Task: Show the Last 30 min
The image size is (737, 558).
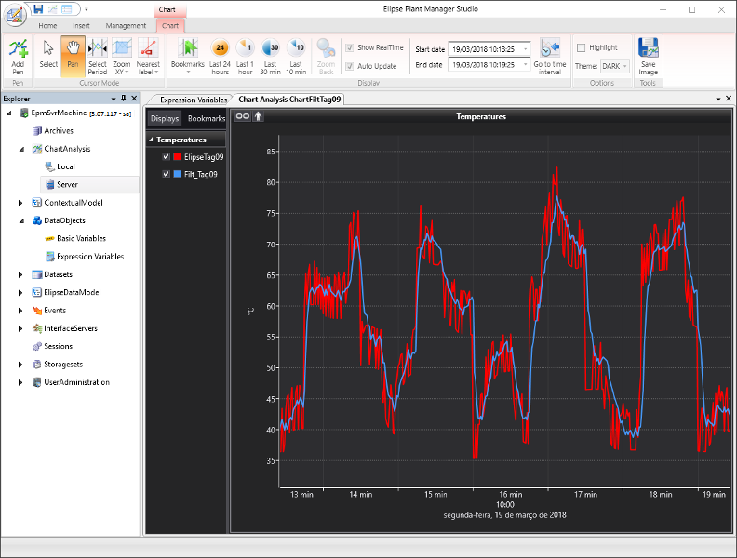Action: (x=270, y=57)
